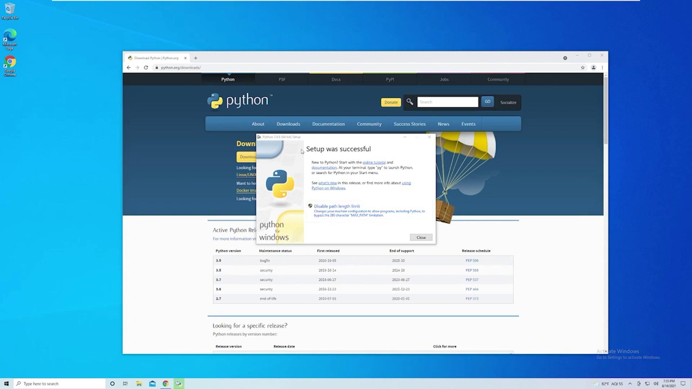This screenshot has width=692, height=389.
Task: Show hidden tray icons chevron
Action: coord(630,384)
